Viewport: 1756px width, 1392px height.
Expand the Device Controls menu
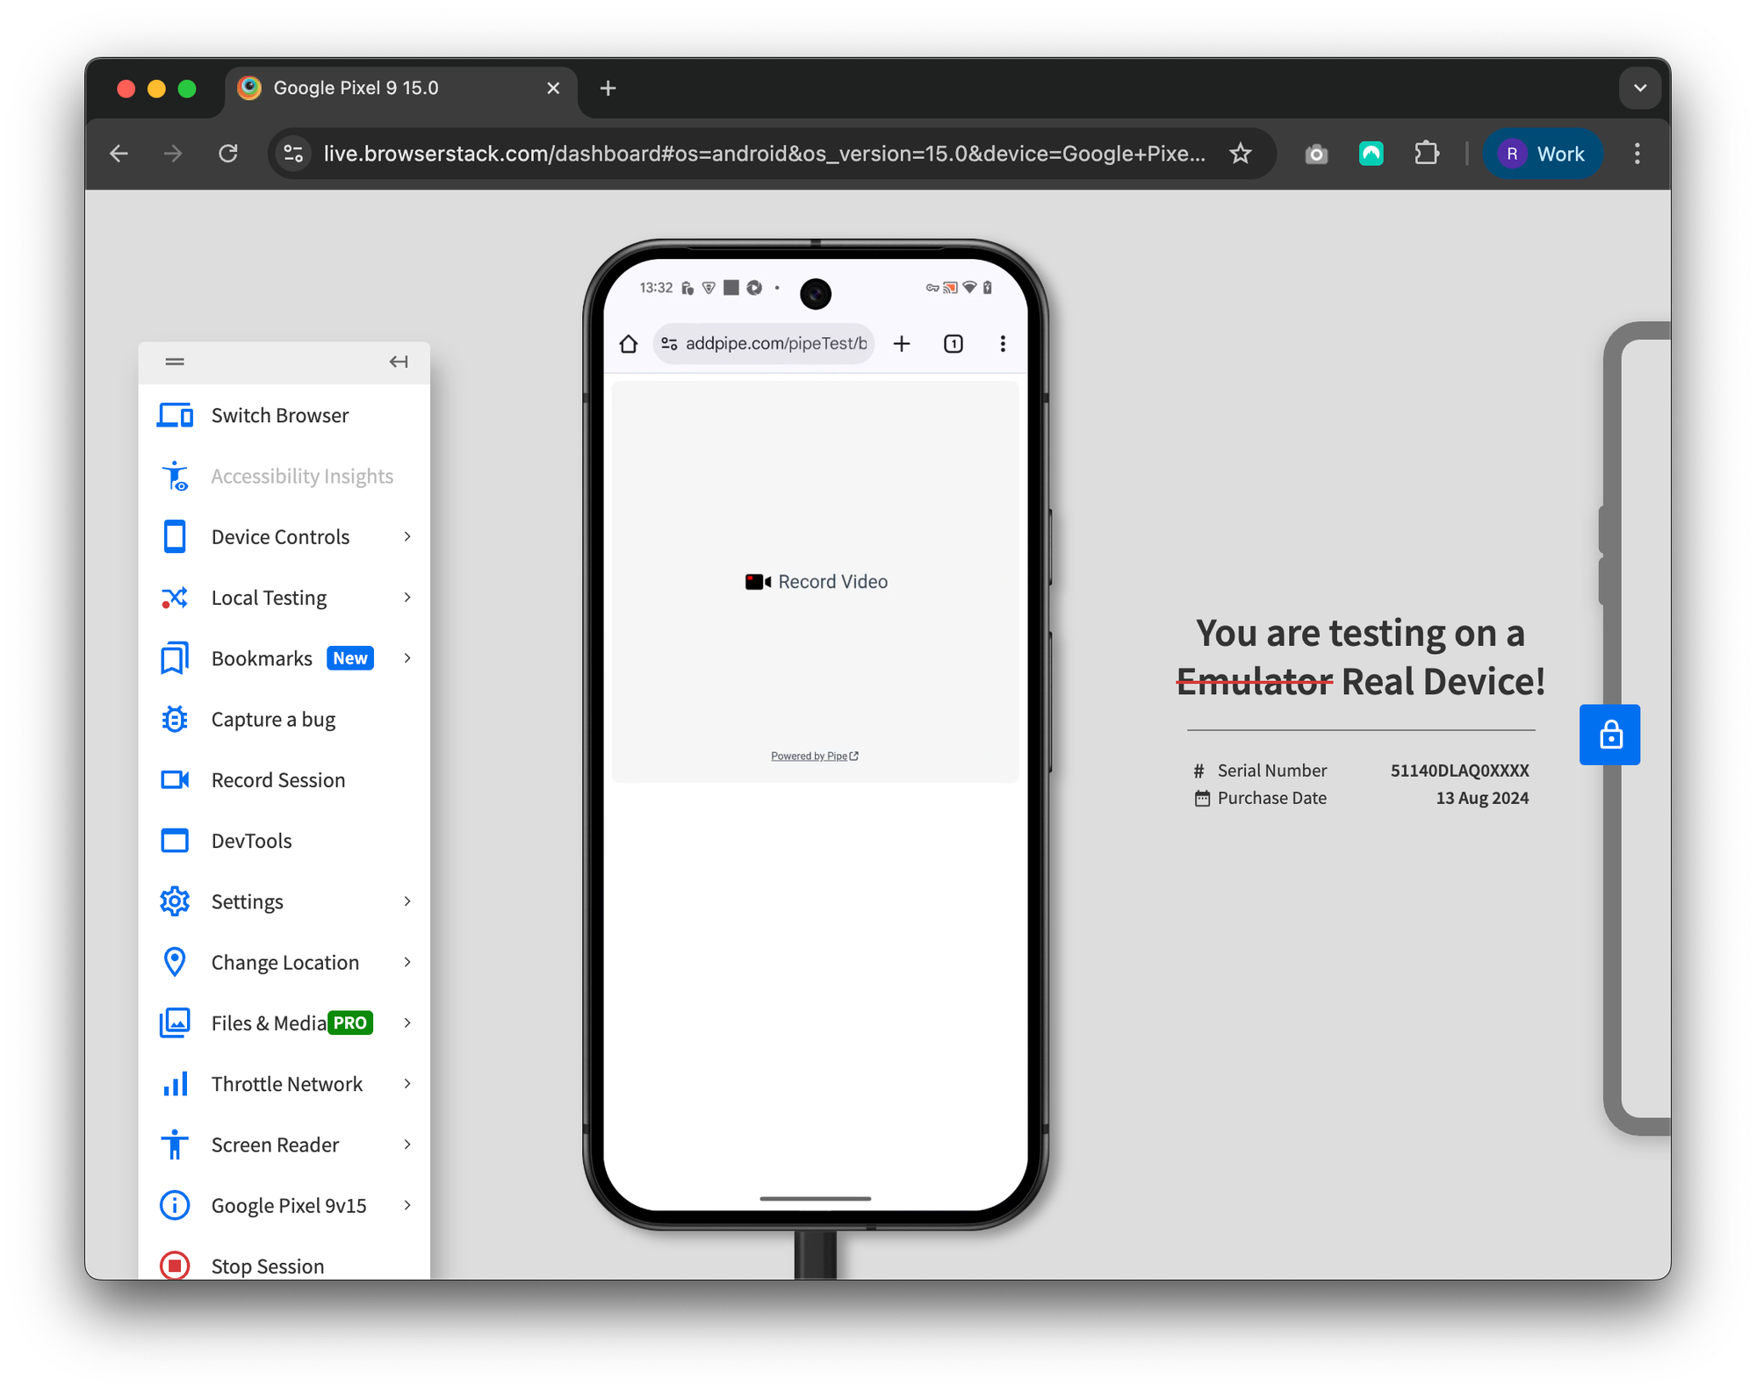click(x=280, y=536)
